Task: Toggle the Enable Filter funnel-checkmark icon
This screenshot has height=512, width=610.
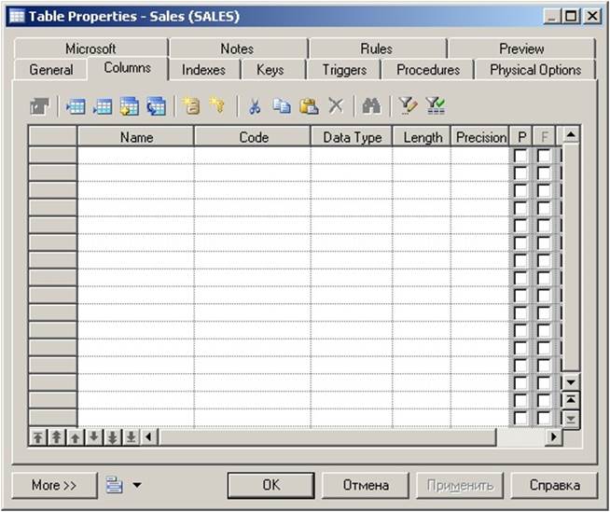Action: point(436,105)
